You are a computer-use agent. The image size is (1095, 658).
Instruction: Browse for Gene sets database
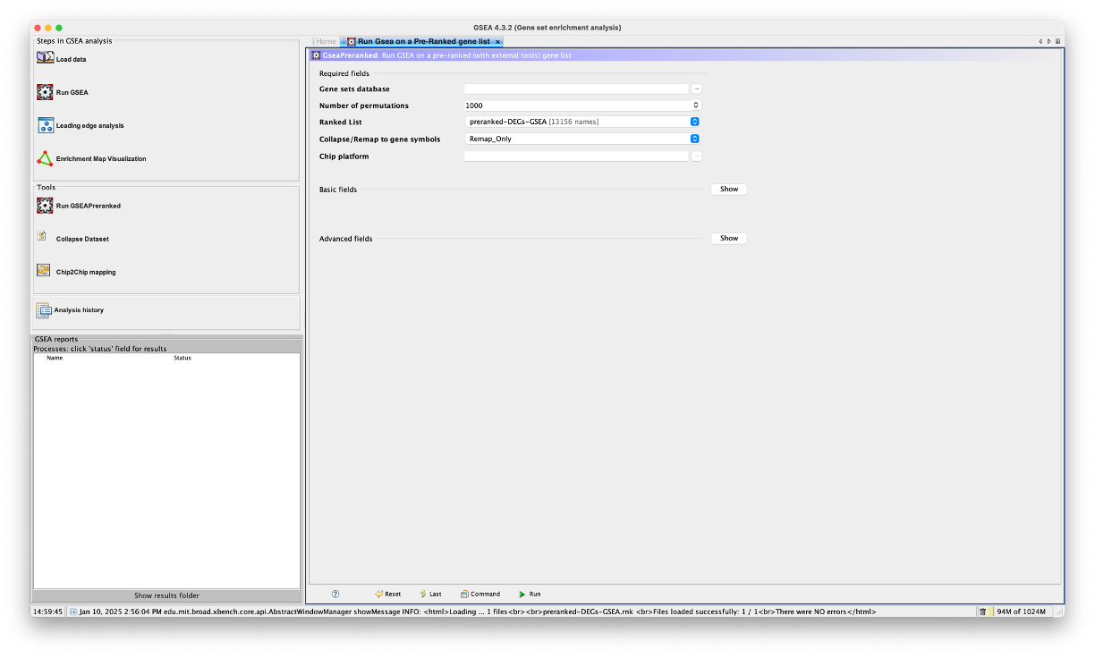[696, 89]
